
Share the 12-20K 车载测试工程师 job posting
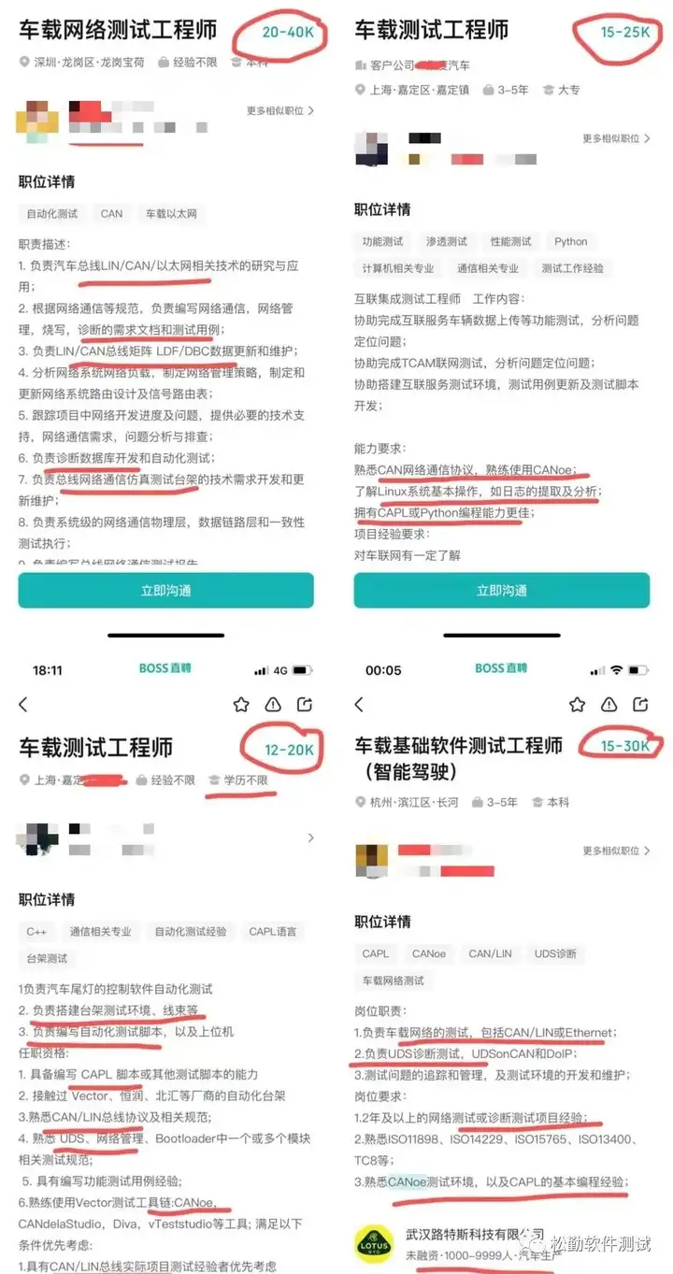(305, 704)
